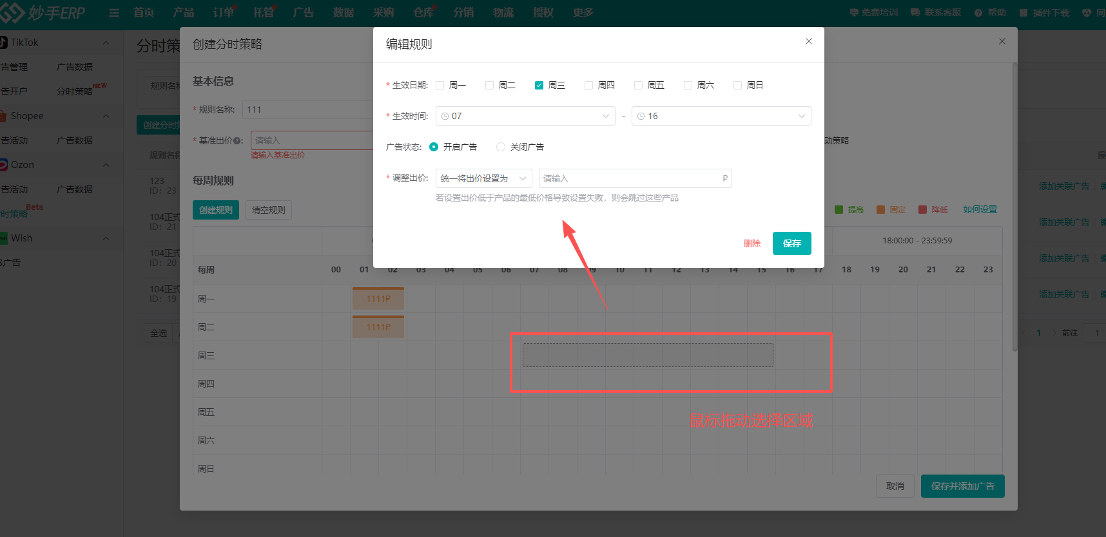Open the end time dropdown showing 16
Screen dimensions: 1106x537
coord(721,116)
